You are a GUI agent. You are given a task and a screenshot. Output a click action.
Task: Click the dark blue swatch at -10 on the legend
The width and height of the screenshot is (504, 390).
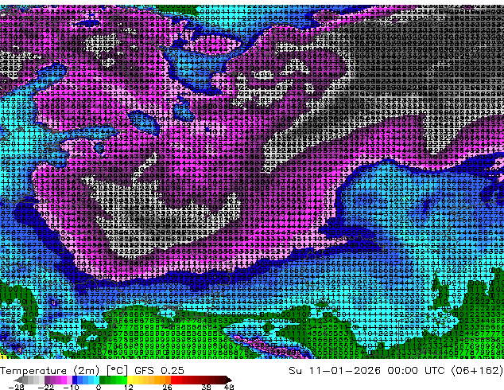click(75, 380)
